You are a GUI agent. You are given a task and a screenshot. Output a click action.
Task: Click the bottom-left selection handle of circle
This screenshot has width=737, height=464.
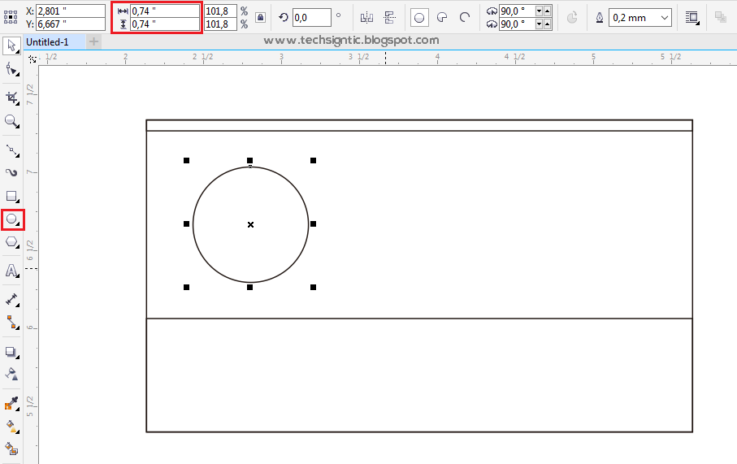[x=187, y=287]
